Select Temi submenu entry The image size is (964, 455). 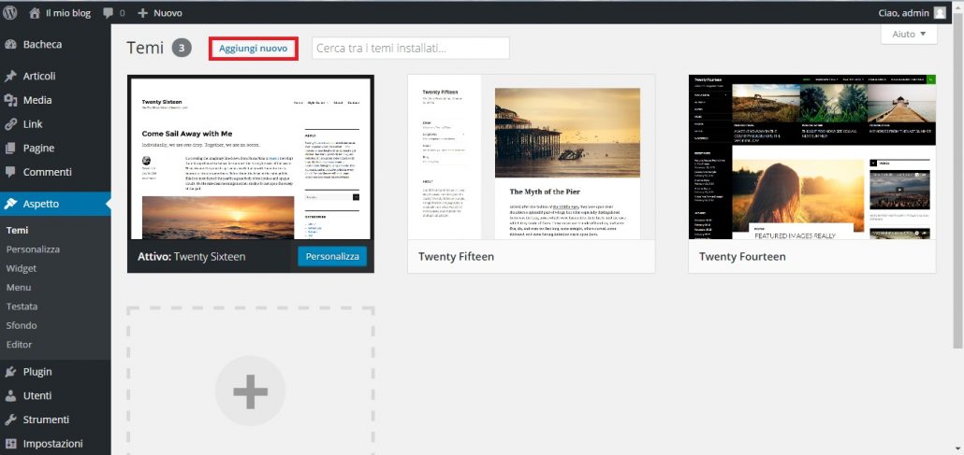tap(17, 230)
